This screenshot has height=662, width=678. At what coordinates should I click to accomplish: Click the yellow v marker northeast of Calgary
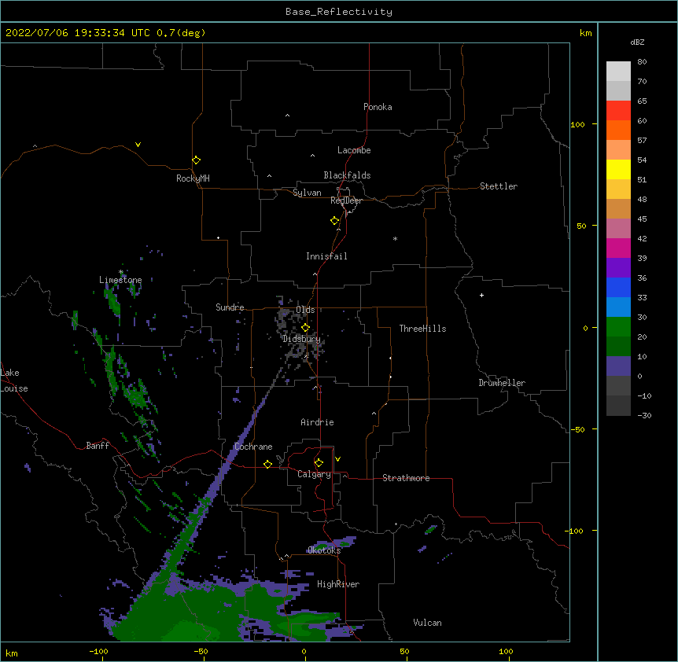coord(337,459)
